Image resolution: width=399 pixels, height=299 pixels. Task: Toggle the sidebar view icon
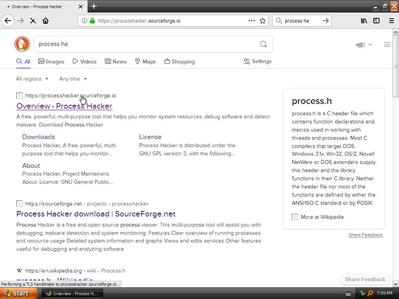pyautogui.click(x=376, y=21)
